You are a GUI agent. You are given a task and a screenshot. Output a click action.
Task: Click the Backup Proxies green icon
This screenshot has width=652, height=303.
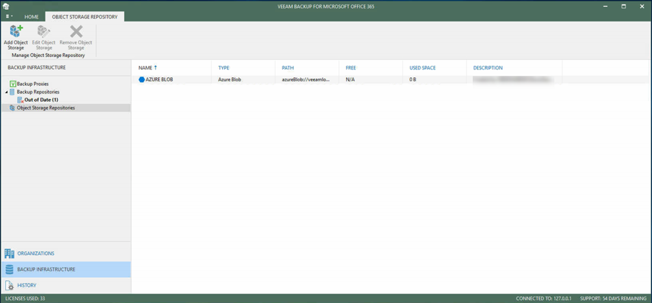12,84
